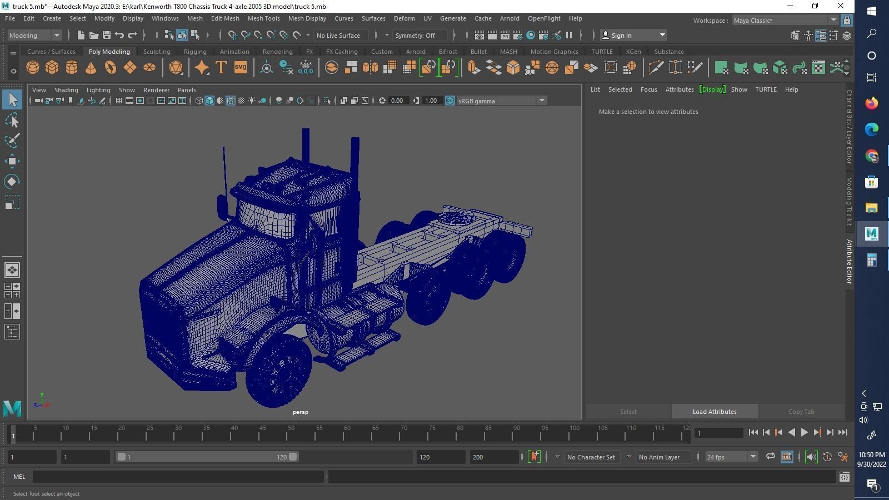Click the MEL command line input
The image size is (889, 500).
[x=178, y=477]
